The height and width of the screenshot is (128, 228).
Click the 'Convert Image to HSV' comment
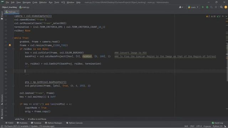pos(130,53)
